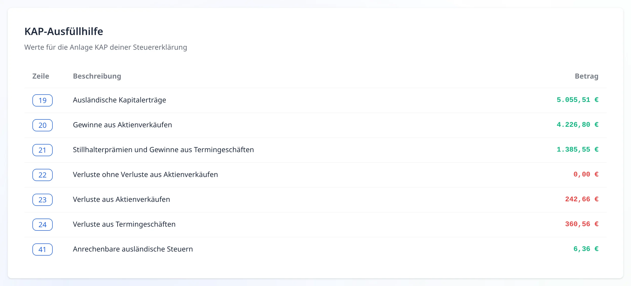
Task: Click the 'Beschreibung' column header
Action: pos(97,76)
